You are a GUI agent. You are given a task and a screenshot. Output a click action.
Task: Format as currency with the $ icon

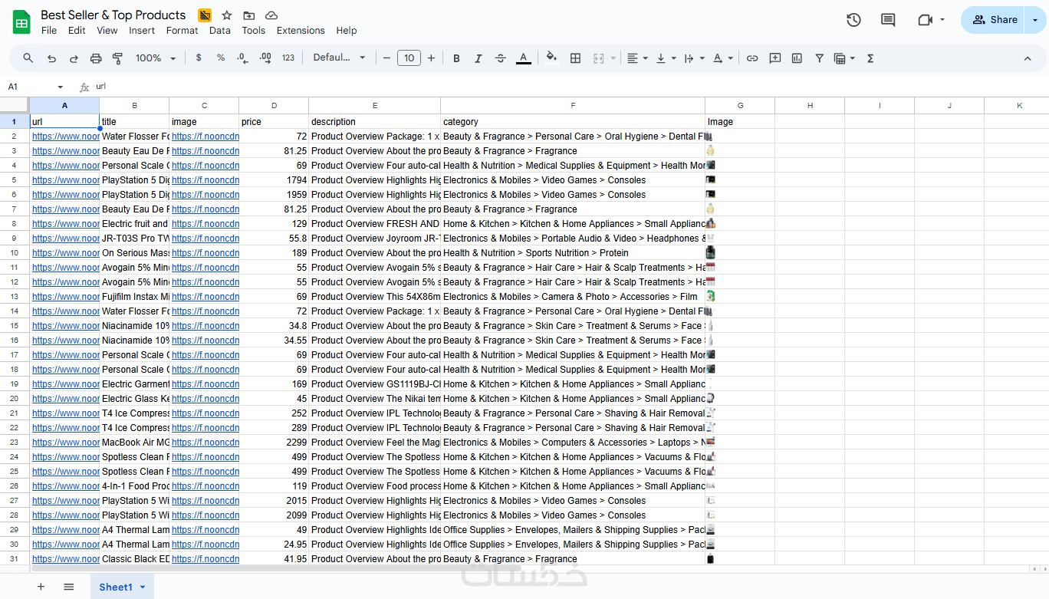[199, 58]
